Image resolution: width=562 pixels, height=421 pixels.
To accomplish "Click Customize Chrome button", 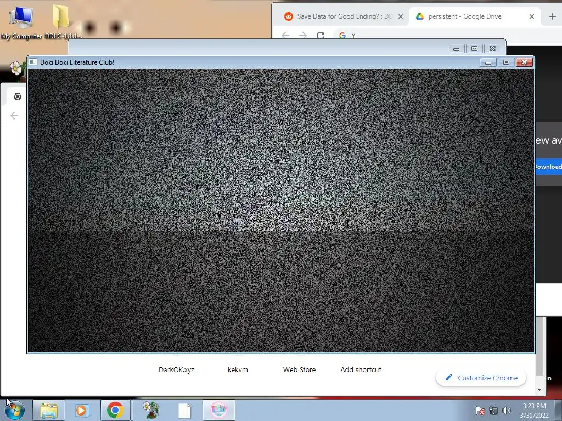I will pyautogui.click(x=481, y=378).
